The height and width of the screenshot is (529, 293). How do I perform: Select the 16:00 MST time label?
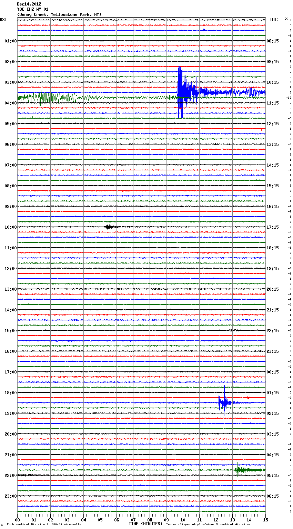click(x=11, y=351)
